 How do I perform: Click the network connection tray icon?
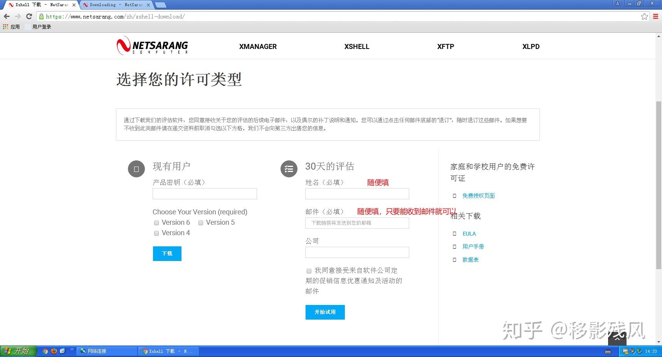[x=639, y=351]
